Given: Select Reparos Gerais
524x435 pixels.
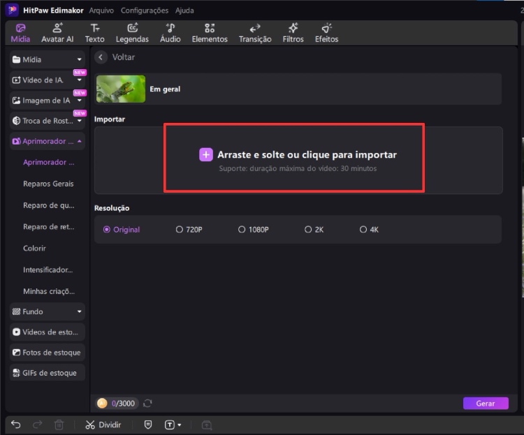Looking at the screenshot, I should pos(48,184).
